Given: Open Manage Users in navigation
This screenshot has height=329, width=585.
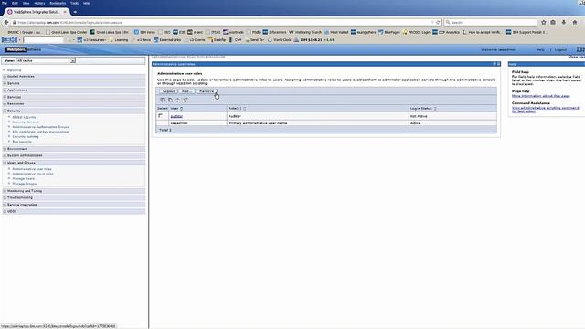Looking at the screenshot, I should (x=24, y=179).
